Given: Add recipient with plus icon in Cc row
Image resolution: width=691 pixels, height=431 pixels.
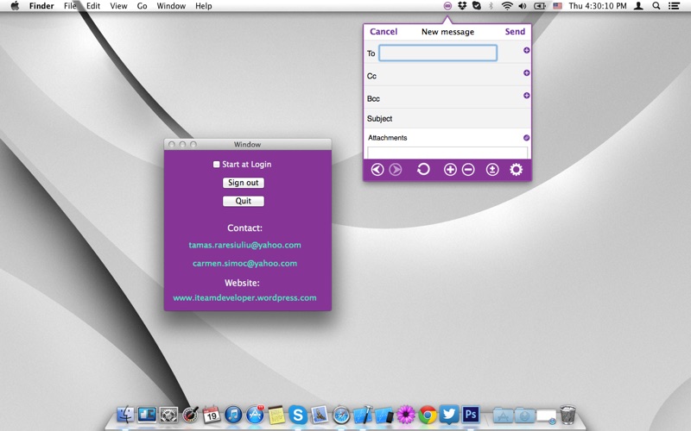Looking at the screenshot, I should tap(526, 72).
